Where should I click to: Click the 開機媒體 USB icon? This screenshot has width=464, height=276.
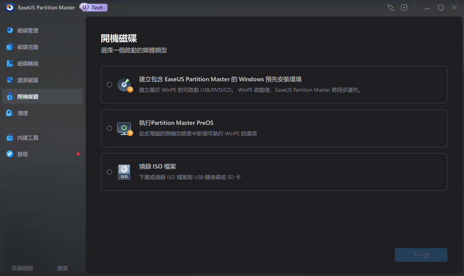(x=10, y=97)
